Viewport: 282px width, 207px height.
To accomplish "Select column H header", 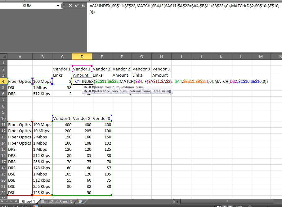I will tap(162, 57).
